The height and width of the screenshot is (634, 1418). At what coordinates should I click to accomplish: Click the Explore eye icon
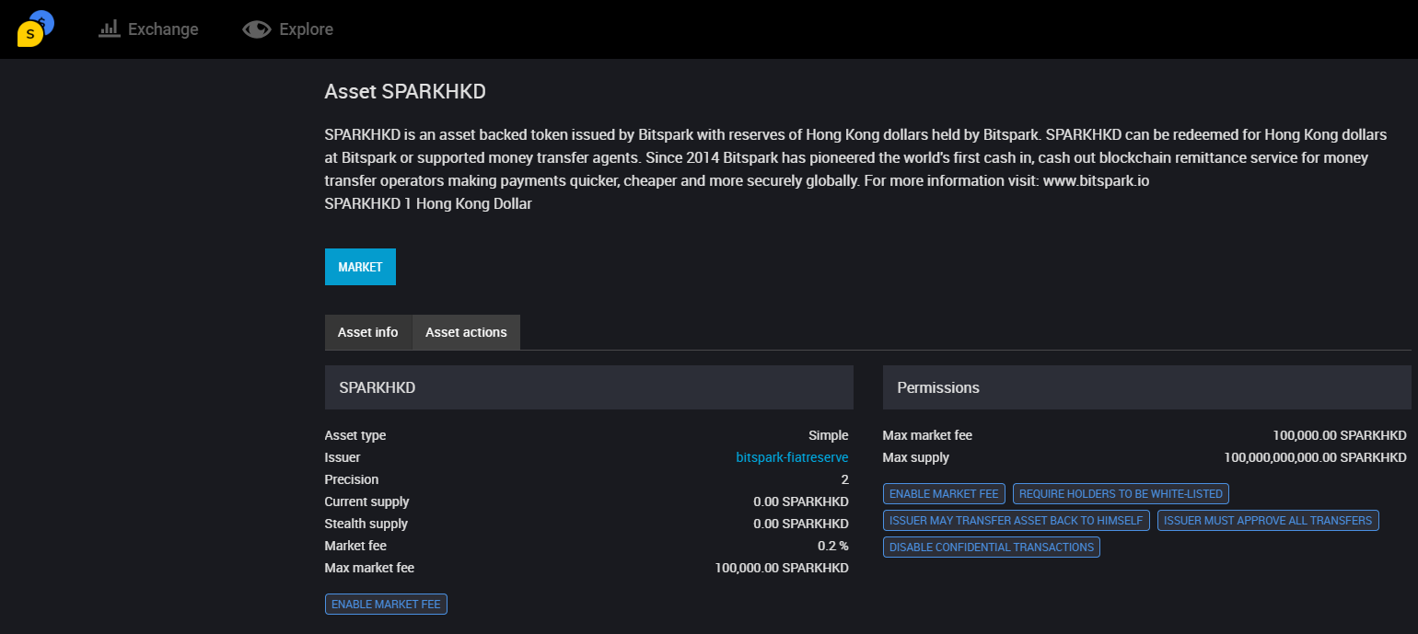click(257, 29)
